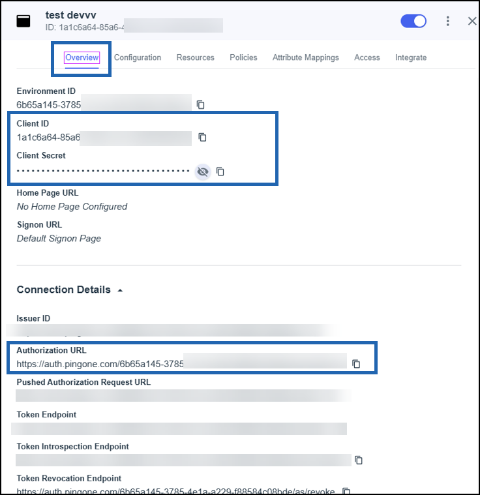Click the Environment ID value 6b65a145-3785
This screenshot has width=480, height=495.
(49, 105)
